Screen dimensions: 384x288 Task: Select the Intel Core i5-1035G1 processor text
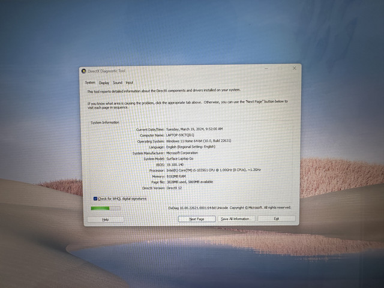214,170
